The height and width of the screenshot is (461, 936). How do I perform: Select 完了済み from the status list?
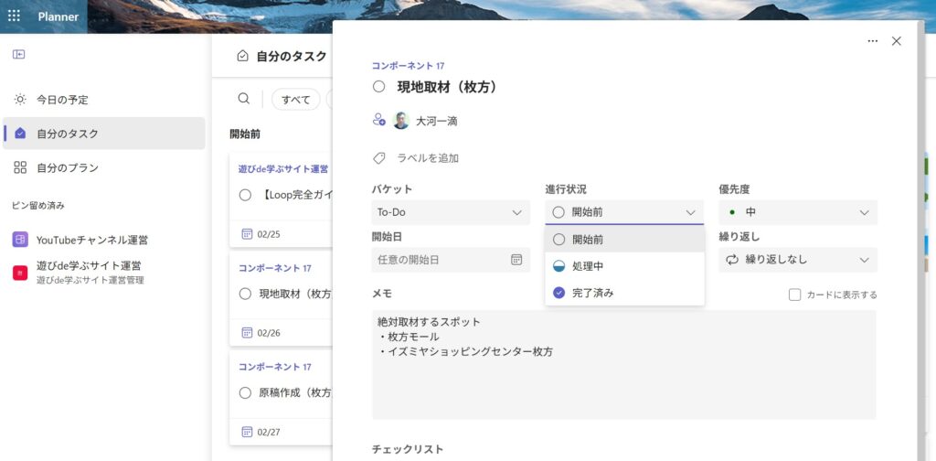click(592, 293)
